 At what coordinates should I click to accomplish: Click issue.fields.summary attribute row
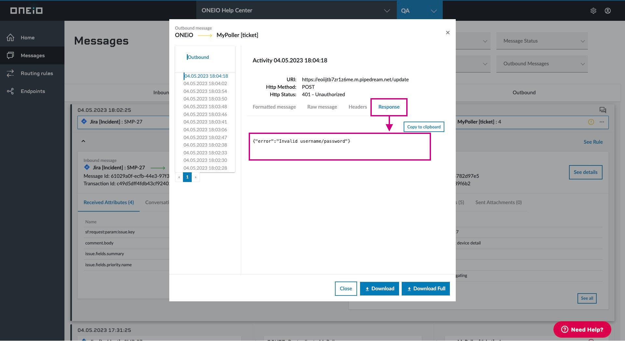click(x=127, y=254)
